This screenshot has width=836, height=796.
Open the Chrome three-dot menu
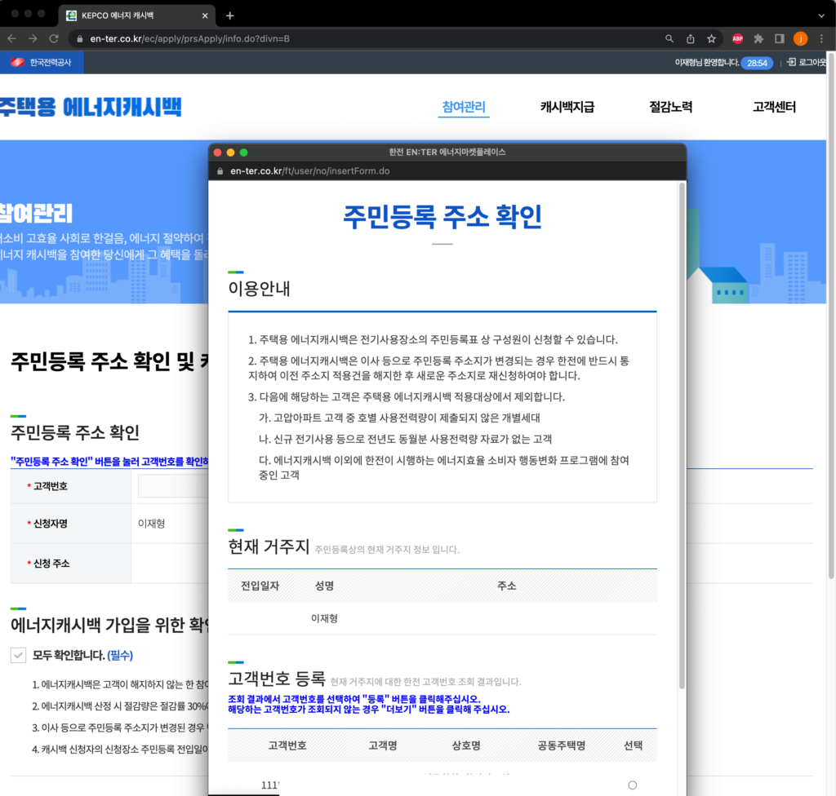[821, 39]
